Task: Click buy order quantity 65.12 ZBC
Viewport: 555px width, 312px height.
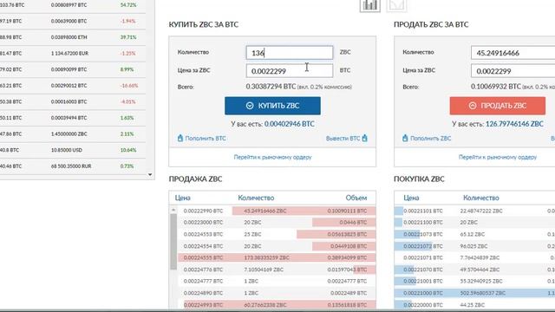Action: click(x=473, y=234)
